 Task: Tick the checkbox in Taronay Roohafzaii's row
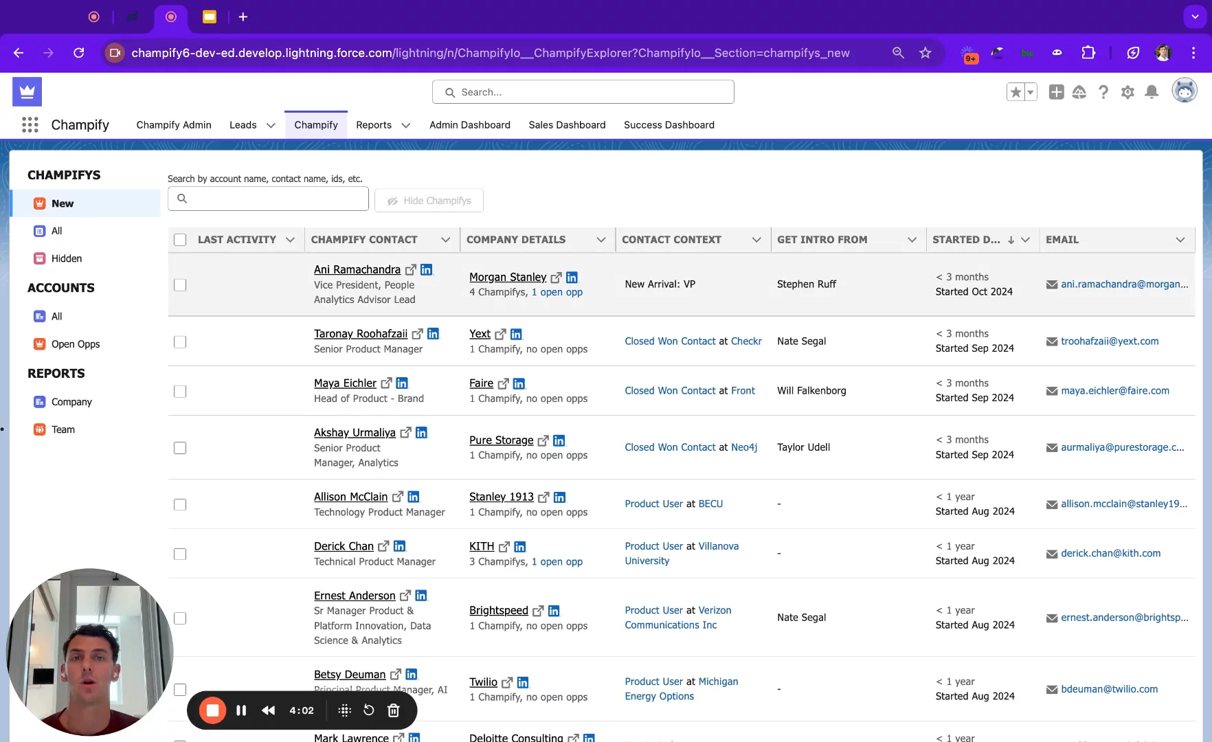pos(180,341)
